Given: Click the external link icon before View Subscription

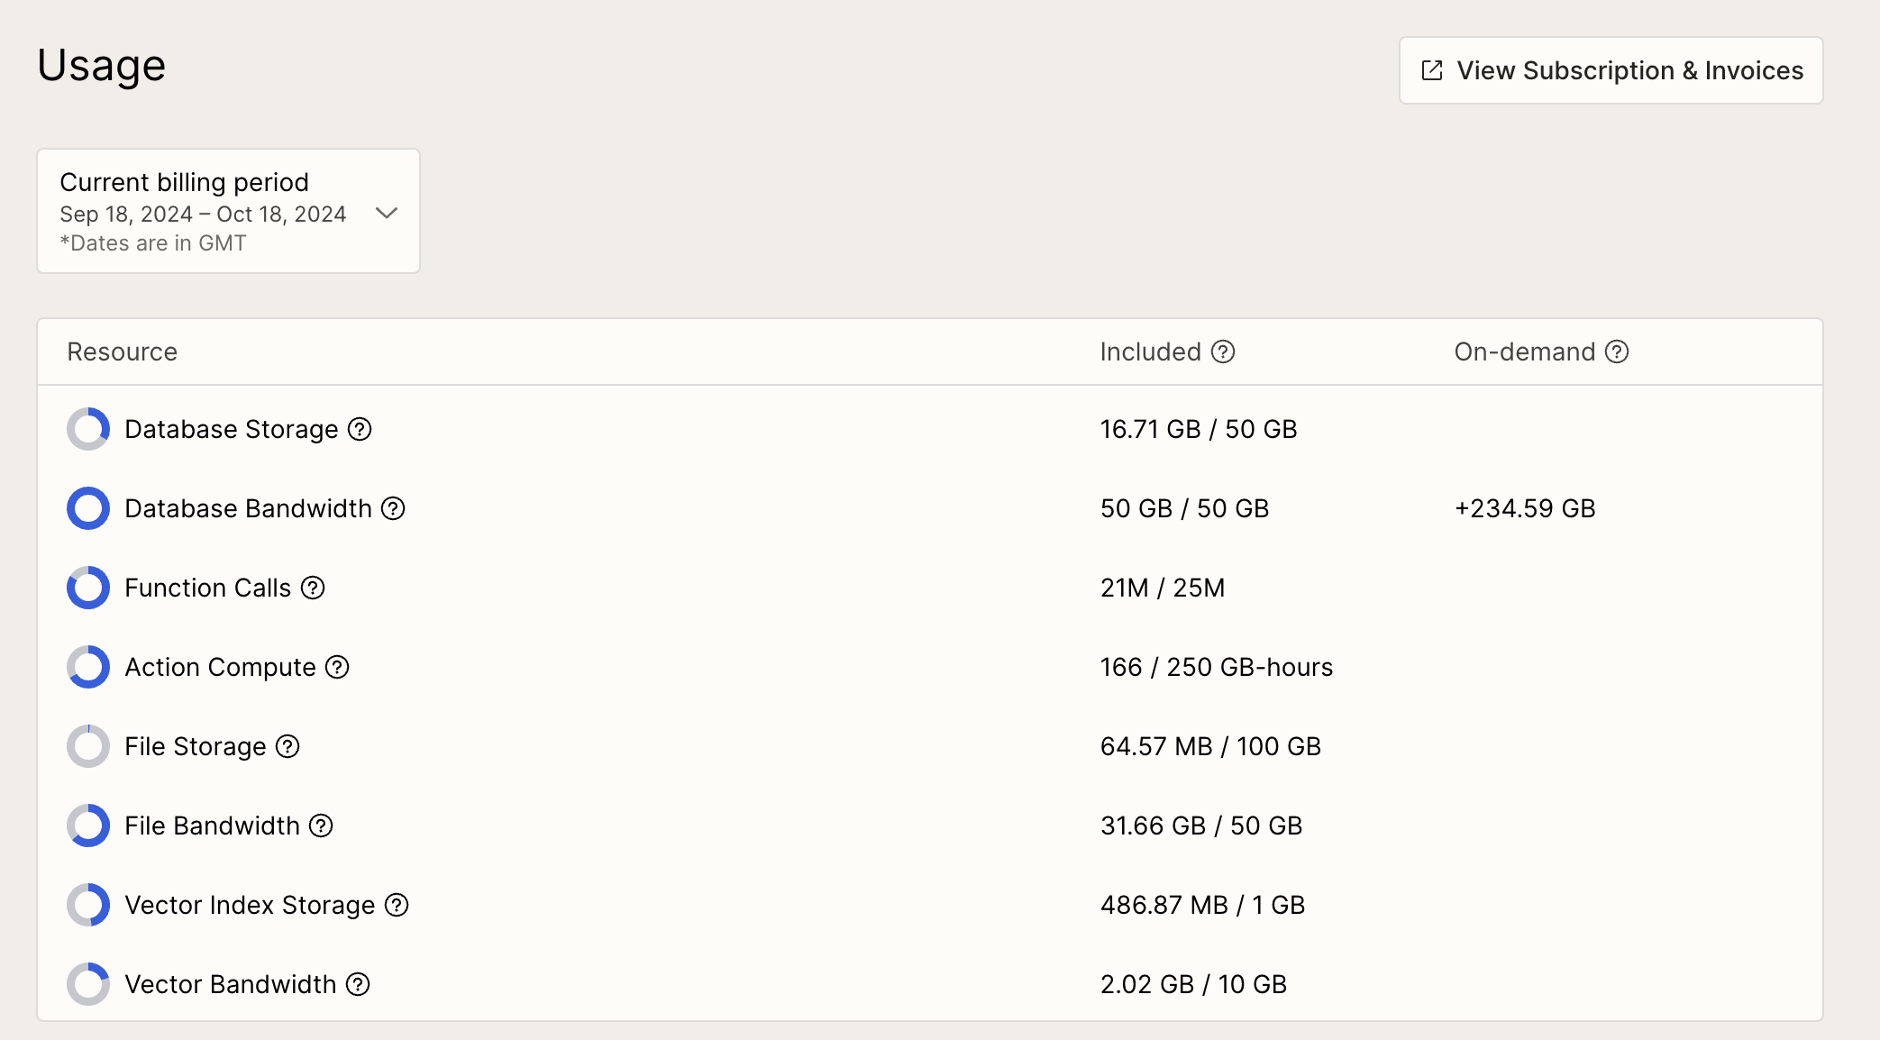Looking at the screenshot, I should tap(1431, 69).
